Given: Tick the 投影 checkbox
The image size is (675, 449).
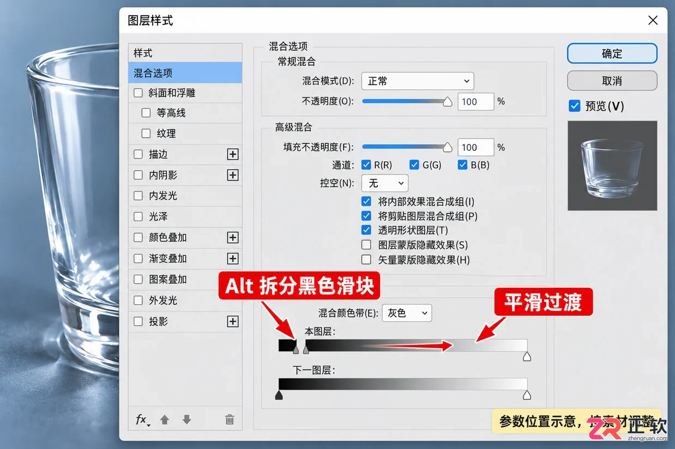Looking at the screenshot, I should click(x=138, y=322).
